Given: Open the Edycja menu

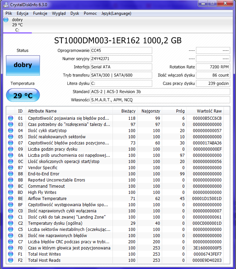Looking at the screenshot, I should tap(23, 13).
